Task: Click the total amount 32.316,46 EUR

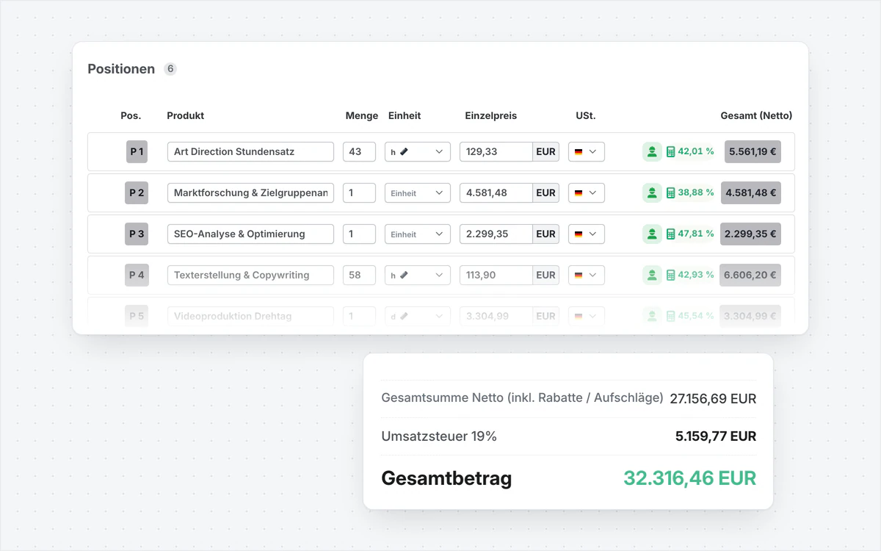Action: 690,478
